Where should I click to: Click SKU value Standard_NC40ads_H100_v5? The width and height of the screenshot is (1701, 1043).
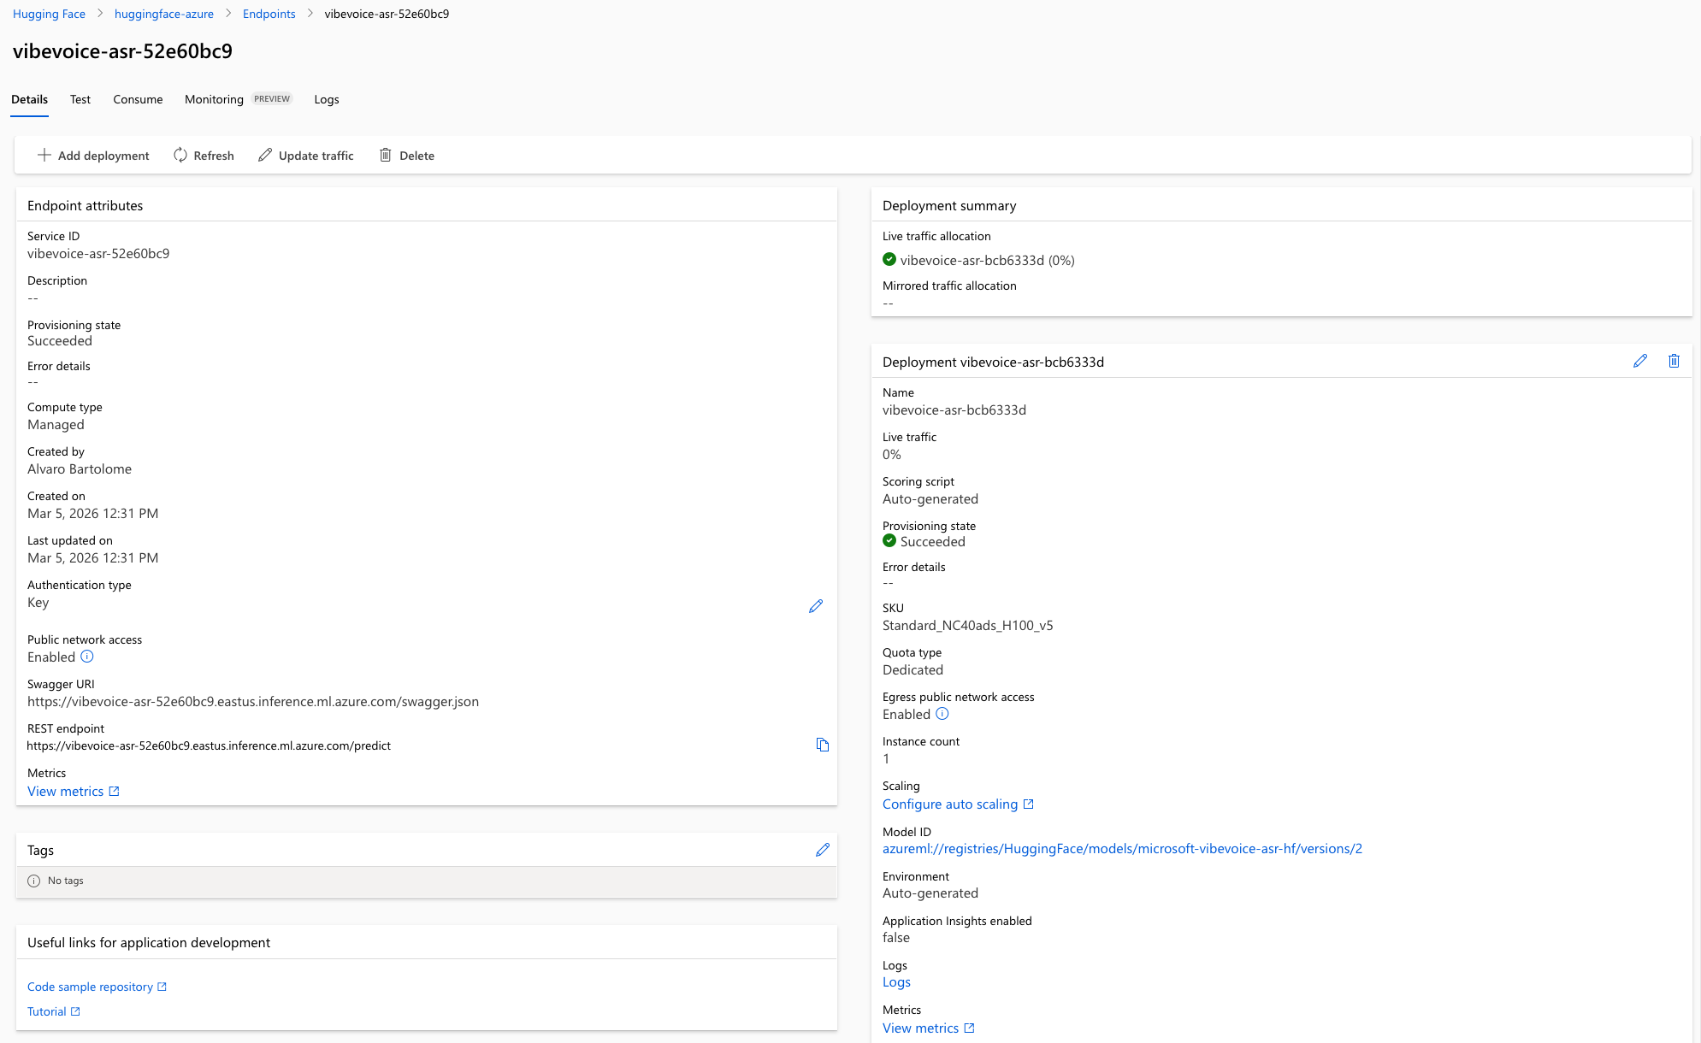pos(968,626)
